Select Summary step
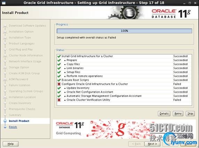This screenshot has height=148, width=199. 15,115
